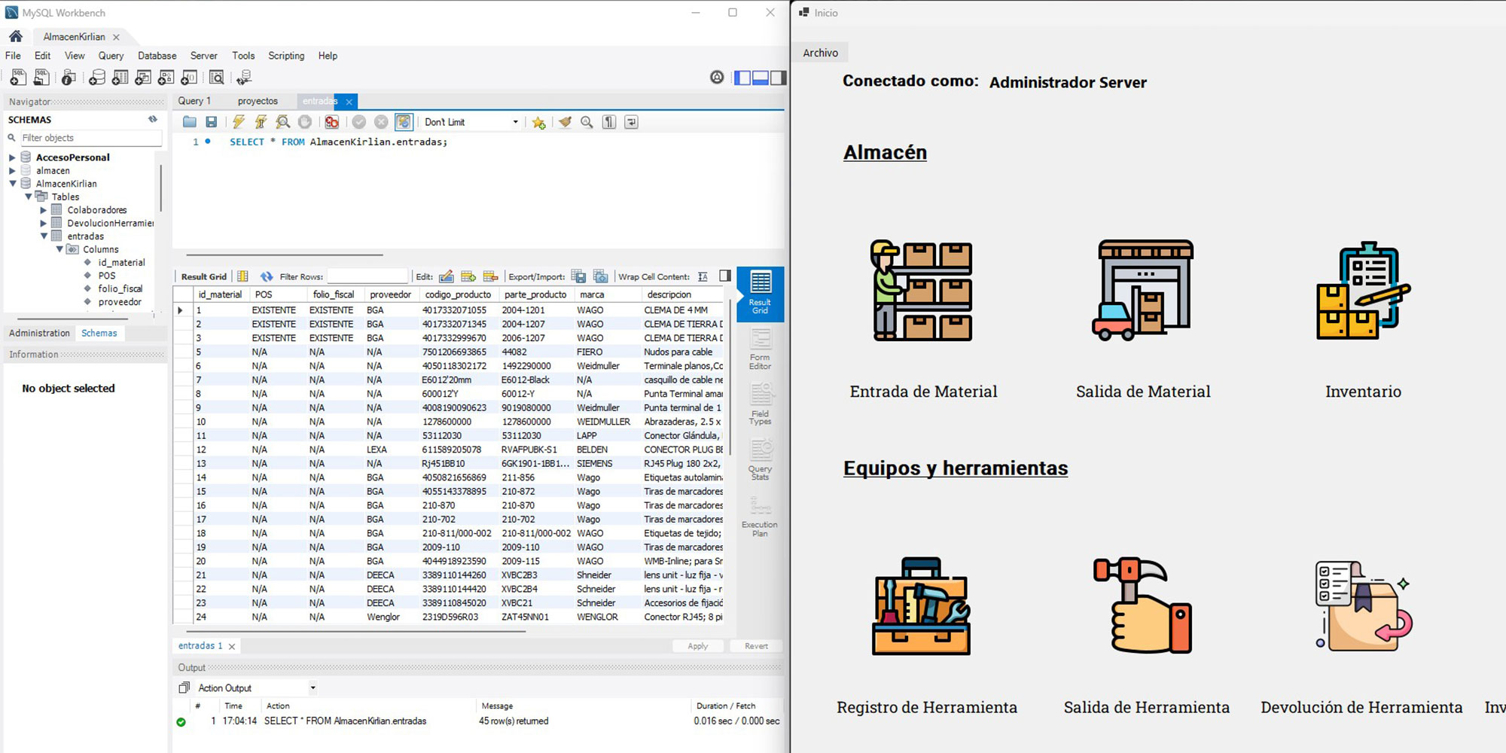
Task: Switch to the Form Editor panel
Action: [759, 349]
